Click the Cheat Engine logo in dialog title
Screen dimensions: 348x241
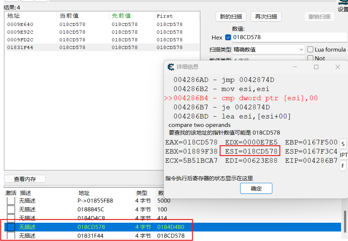click(171, 67)
